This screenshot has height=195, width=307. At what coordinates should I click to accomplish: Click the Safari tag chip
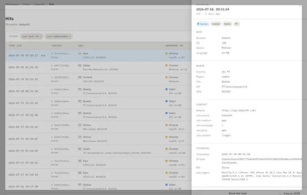point(227,24)
